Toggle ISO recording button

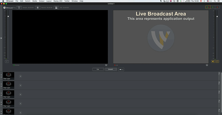[56, 8]
